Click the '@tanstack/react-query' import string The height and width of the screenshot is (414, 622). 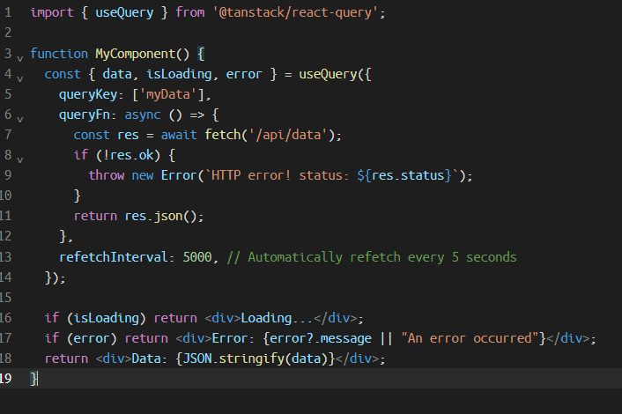[x=296, y=12]
